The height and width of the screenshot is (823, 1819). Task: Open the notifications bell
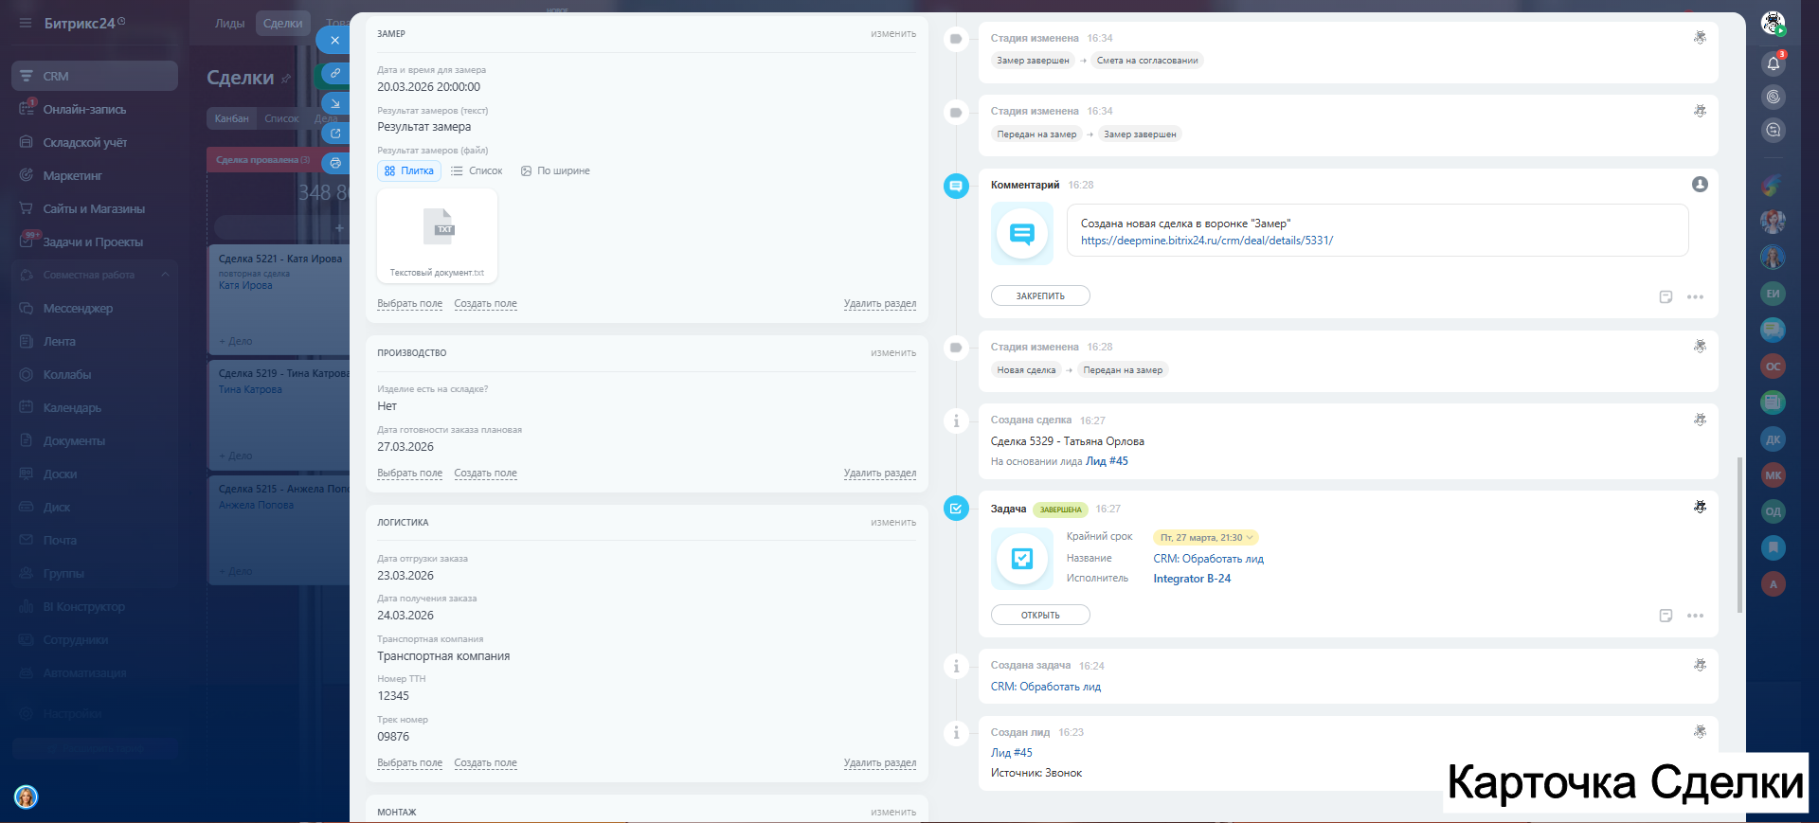click(x=1773, y=63)
